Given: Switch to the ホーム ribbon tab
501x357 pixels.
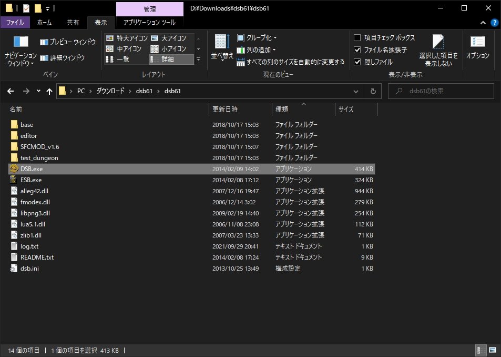Looking at the screenshot, I should click(x=44, y=23).
